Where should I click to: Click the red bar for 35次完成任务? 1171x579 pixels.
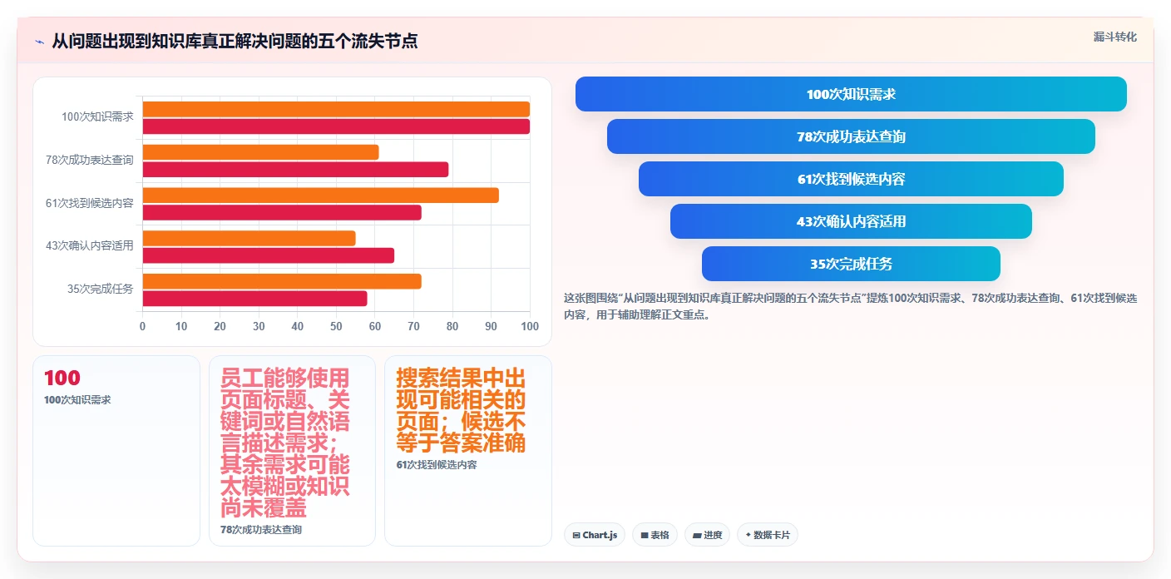254,299
